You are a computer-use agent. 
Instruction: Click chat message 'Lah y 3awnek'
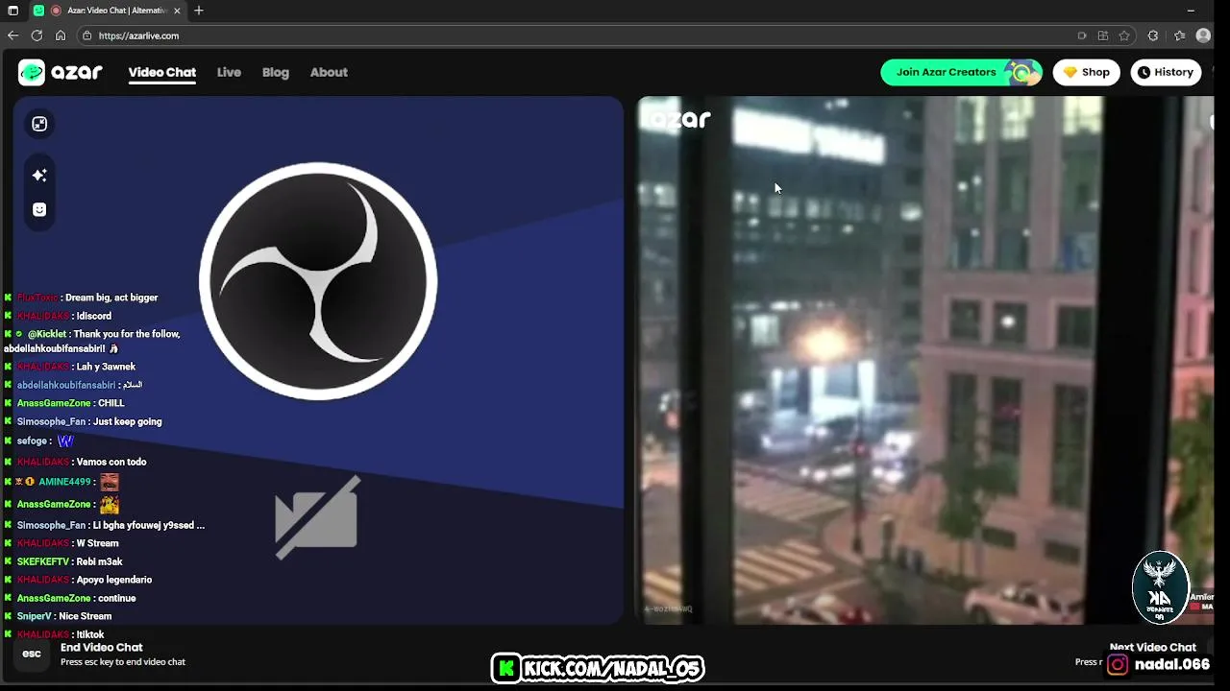click(106, 367)
